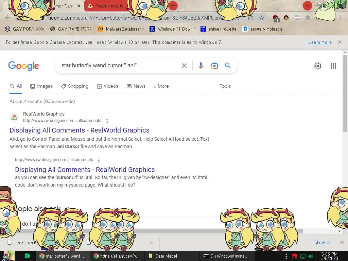Clear the search box text

click(184, 66)
